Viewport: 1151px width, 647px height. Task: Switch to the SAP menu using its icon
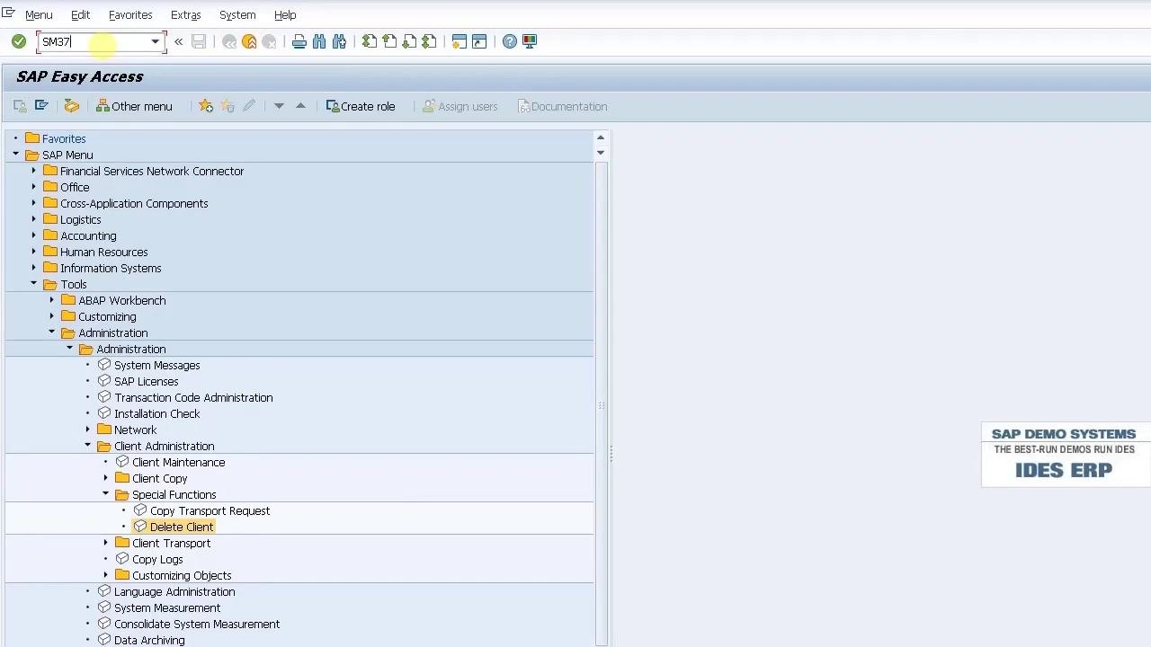pyautogui.click(x=41, y=106)
